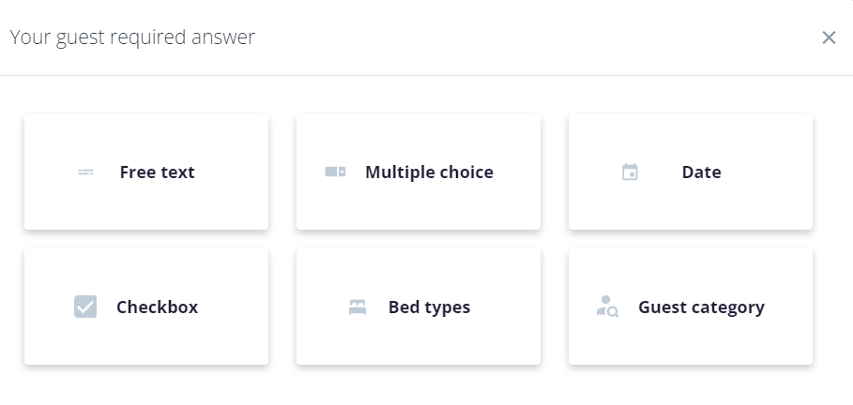853x405 pixels.
Task: Click the Multiple choice icon
Action: pyautogui.click(x=335, y=172)
